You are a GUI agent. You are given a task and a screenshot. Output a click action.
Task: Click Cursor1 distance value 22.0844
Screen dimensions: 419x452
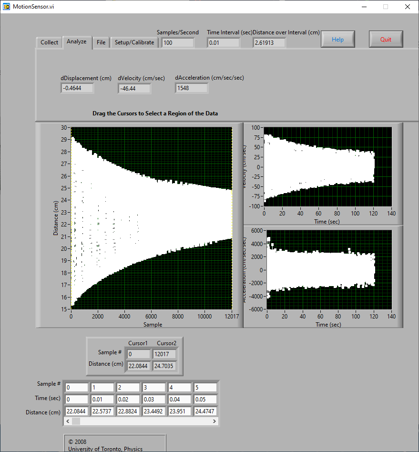pyautogui.click(x=138, y=366)
